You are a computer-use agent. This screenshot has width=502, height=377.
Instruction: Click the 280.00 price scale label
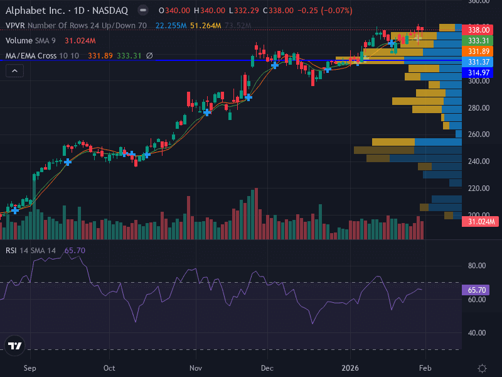479,107
